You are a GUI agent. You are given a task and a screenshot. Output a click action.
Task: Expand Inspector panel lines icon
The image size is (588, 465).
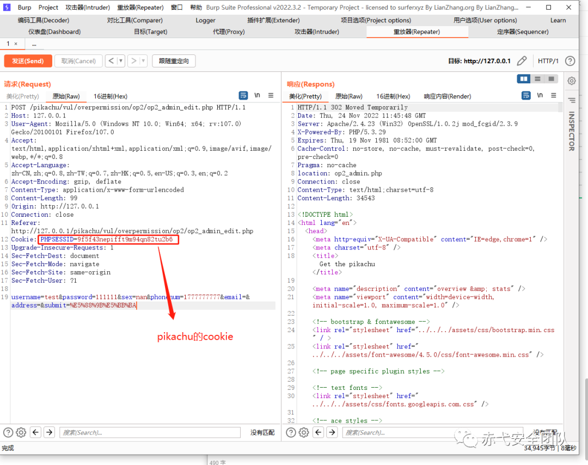click(572, 100)
